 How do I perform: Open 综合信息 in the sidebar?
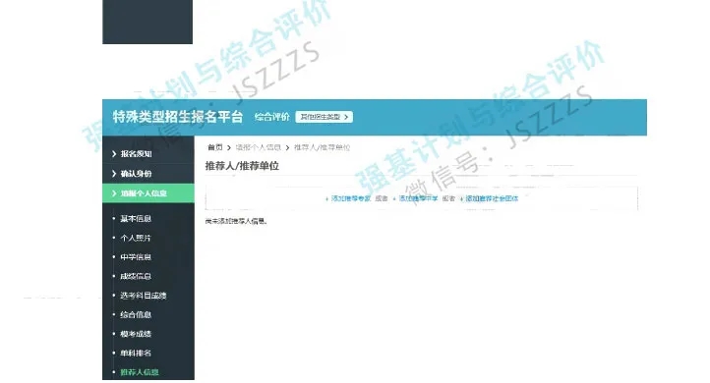[x=136, y=314]
